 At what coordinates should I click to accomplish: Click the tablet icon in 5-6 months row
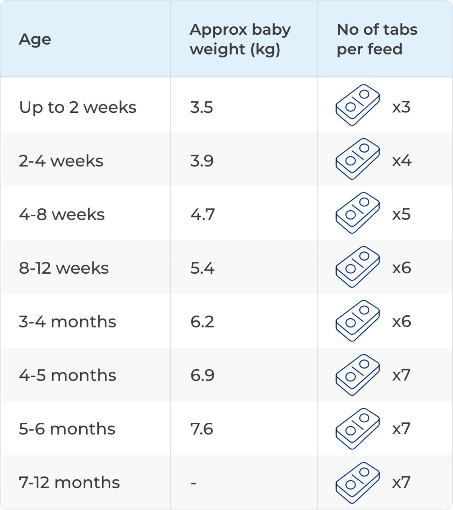tap(357, 429)
